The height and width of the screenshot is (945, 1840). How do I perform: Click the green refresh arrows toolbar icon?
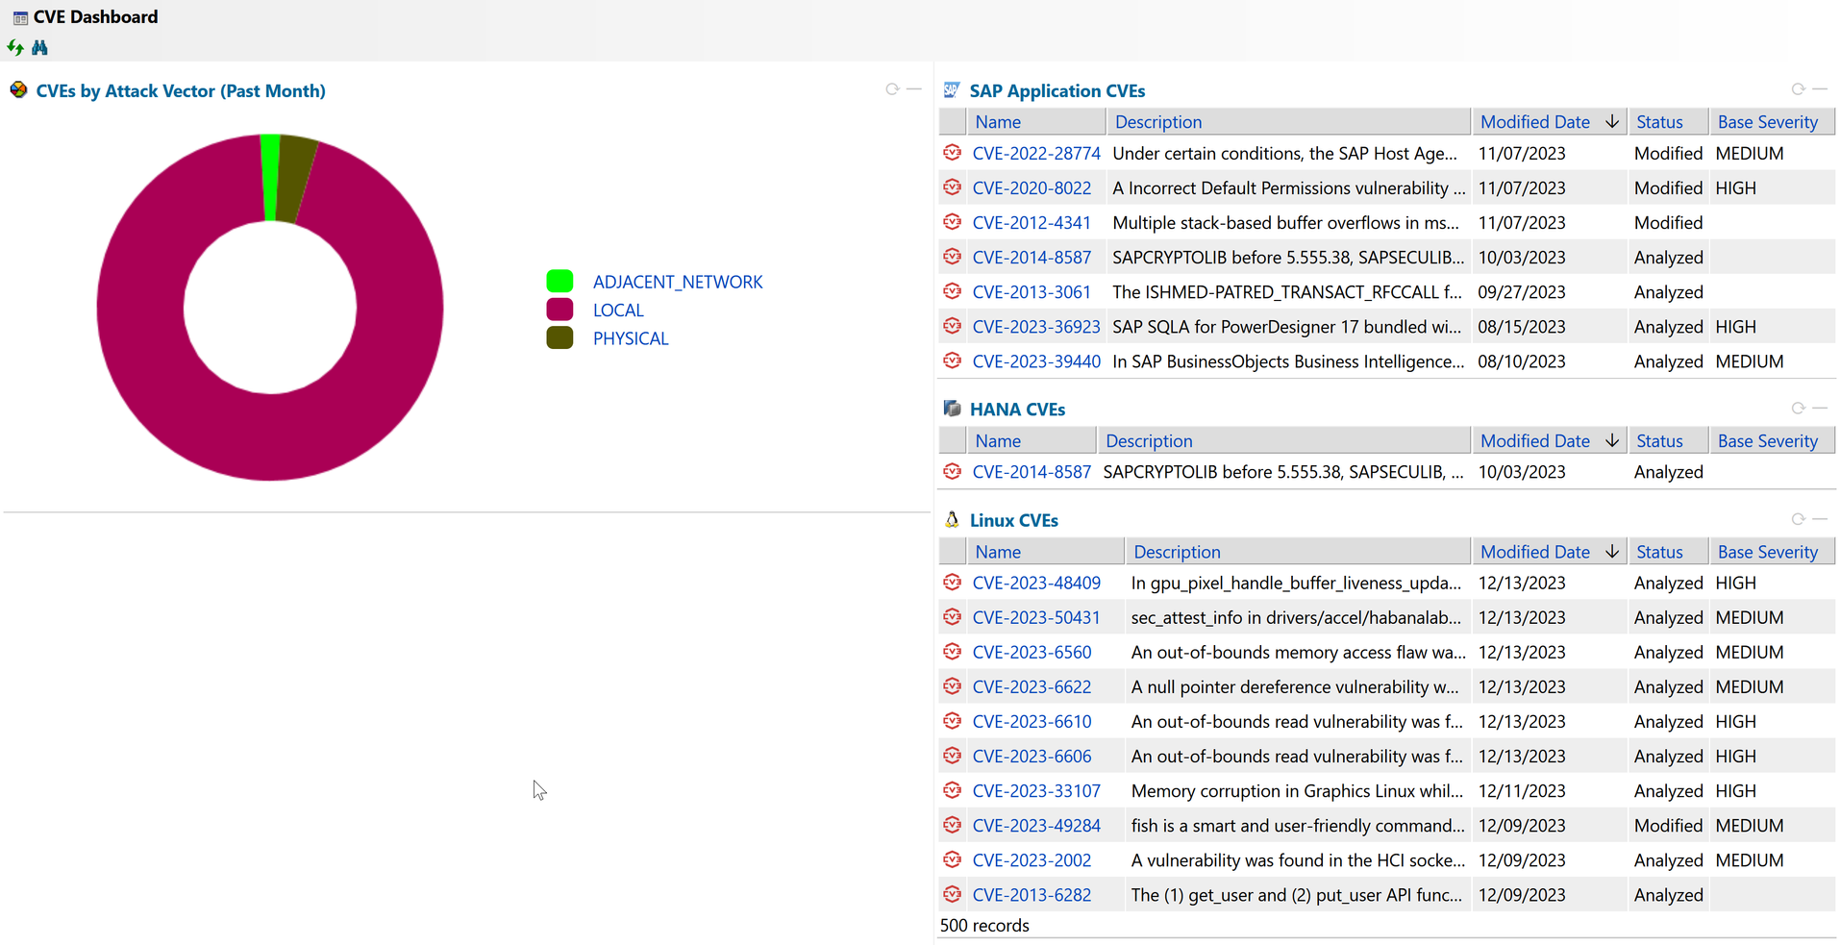pos(15,47)
